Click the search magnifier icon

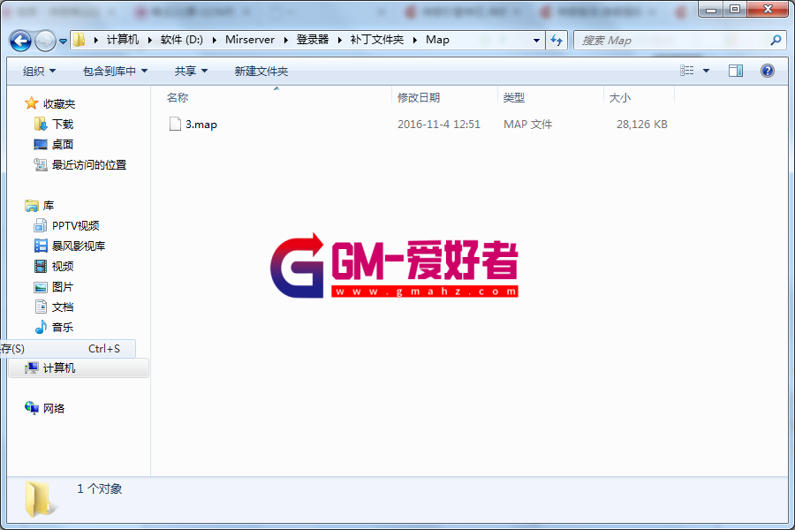776,40
